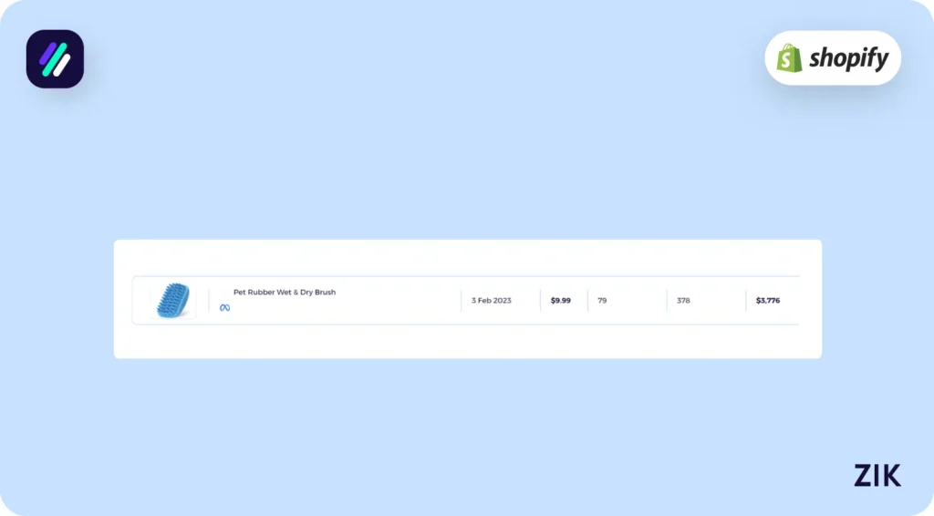Image resolution: width=934 pixels, height=516 pixels.
Task: Select the 3 Feb 2023 date cell
Action: click(x=492, y=300)
